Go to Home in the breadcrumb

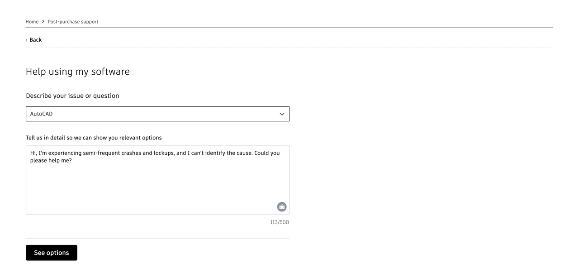point(32,22)
